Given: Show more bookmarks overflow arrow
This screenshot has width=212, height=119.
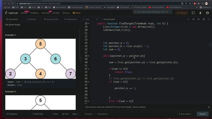Looking at the screenshot, I should click(x=197, y=7).
